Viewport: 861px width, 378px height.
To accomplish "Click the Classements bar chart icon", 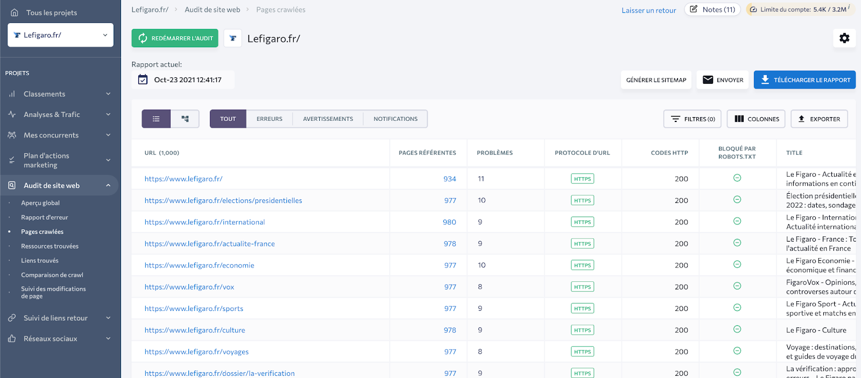I will coord(12,94).
